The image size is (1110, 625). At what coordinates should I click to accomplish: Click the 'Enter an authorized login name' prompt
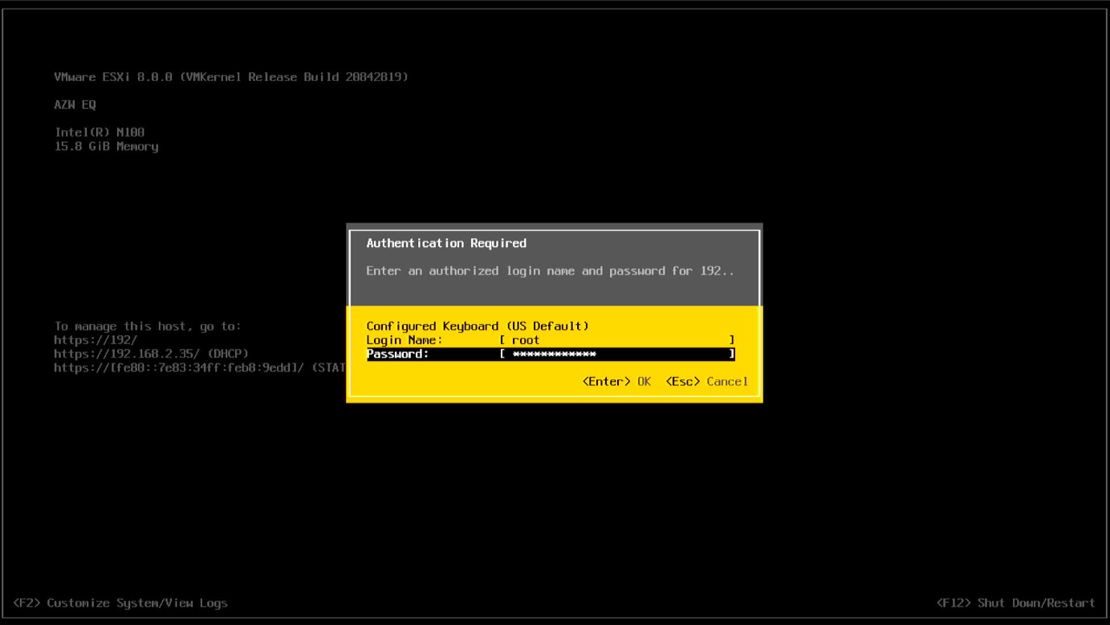(x=550, y=271)
